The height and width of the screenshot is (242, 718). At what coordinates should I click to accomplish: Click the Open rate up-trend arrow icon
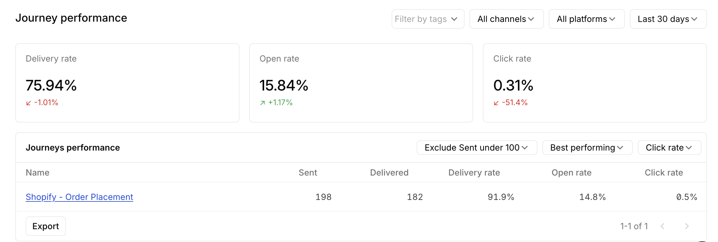point(262,103)
